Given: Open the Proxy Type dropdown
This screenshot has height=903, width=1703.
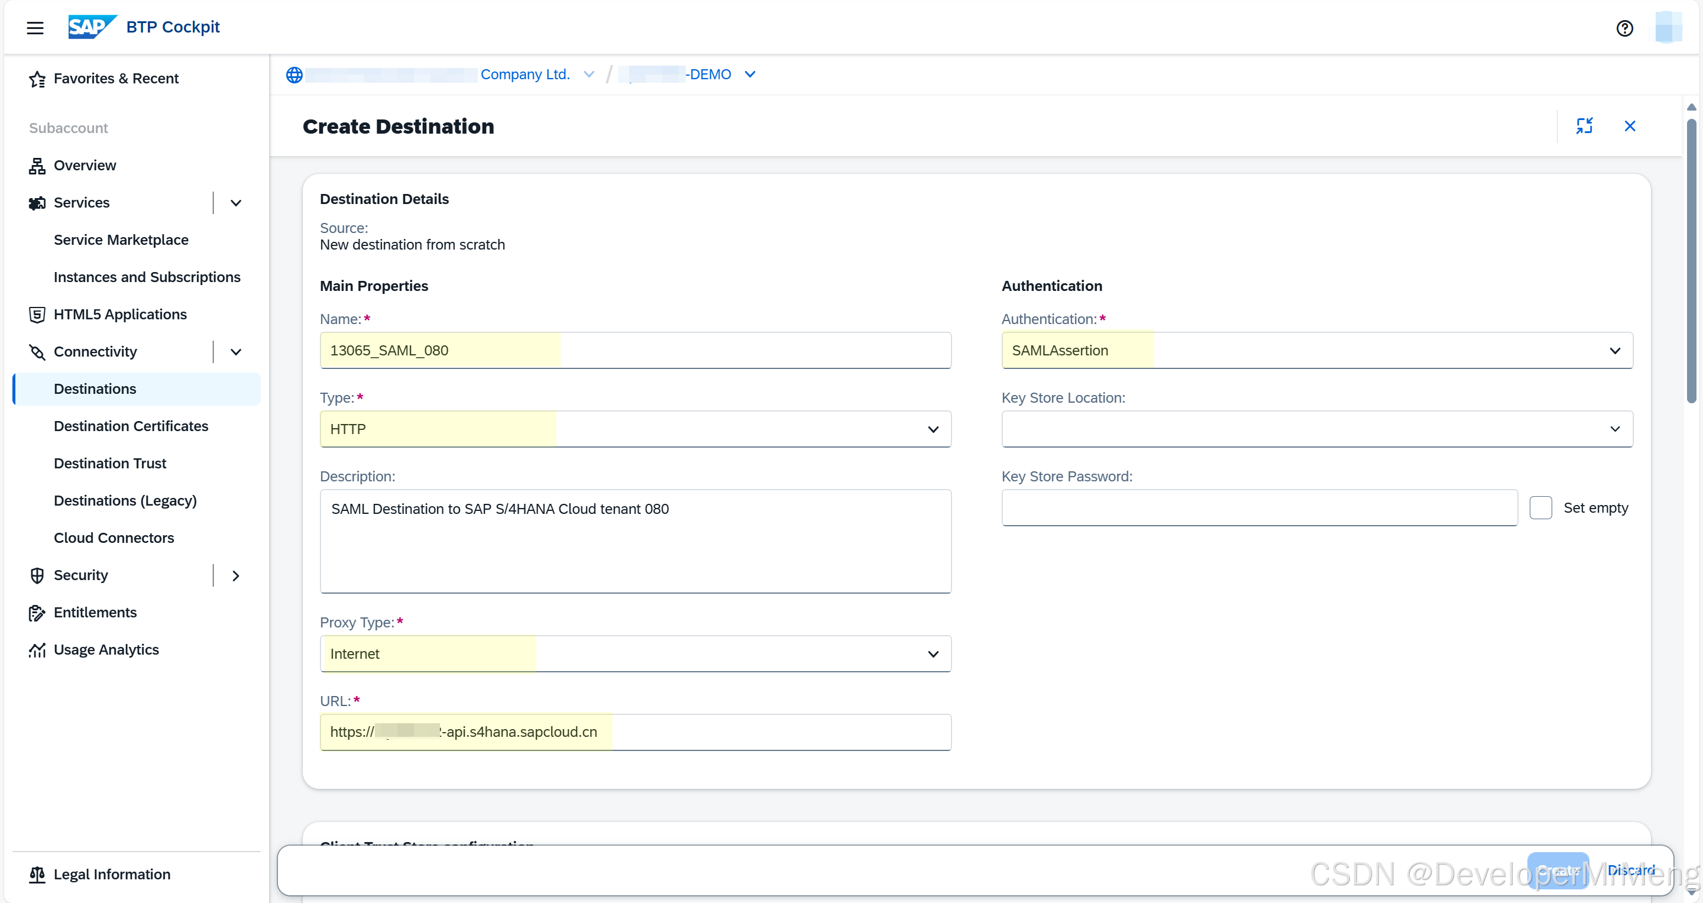Looking at the screenshot, I should point(634,654).
